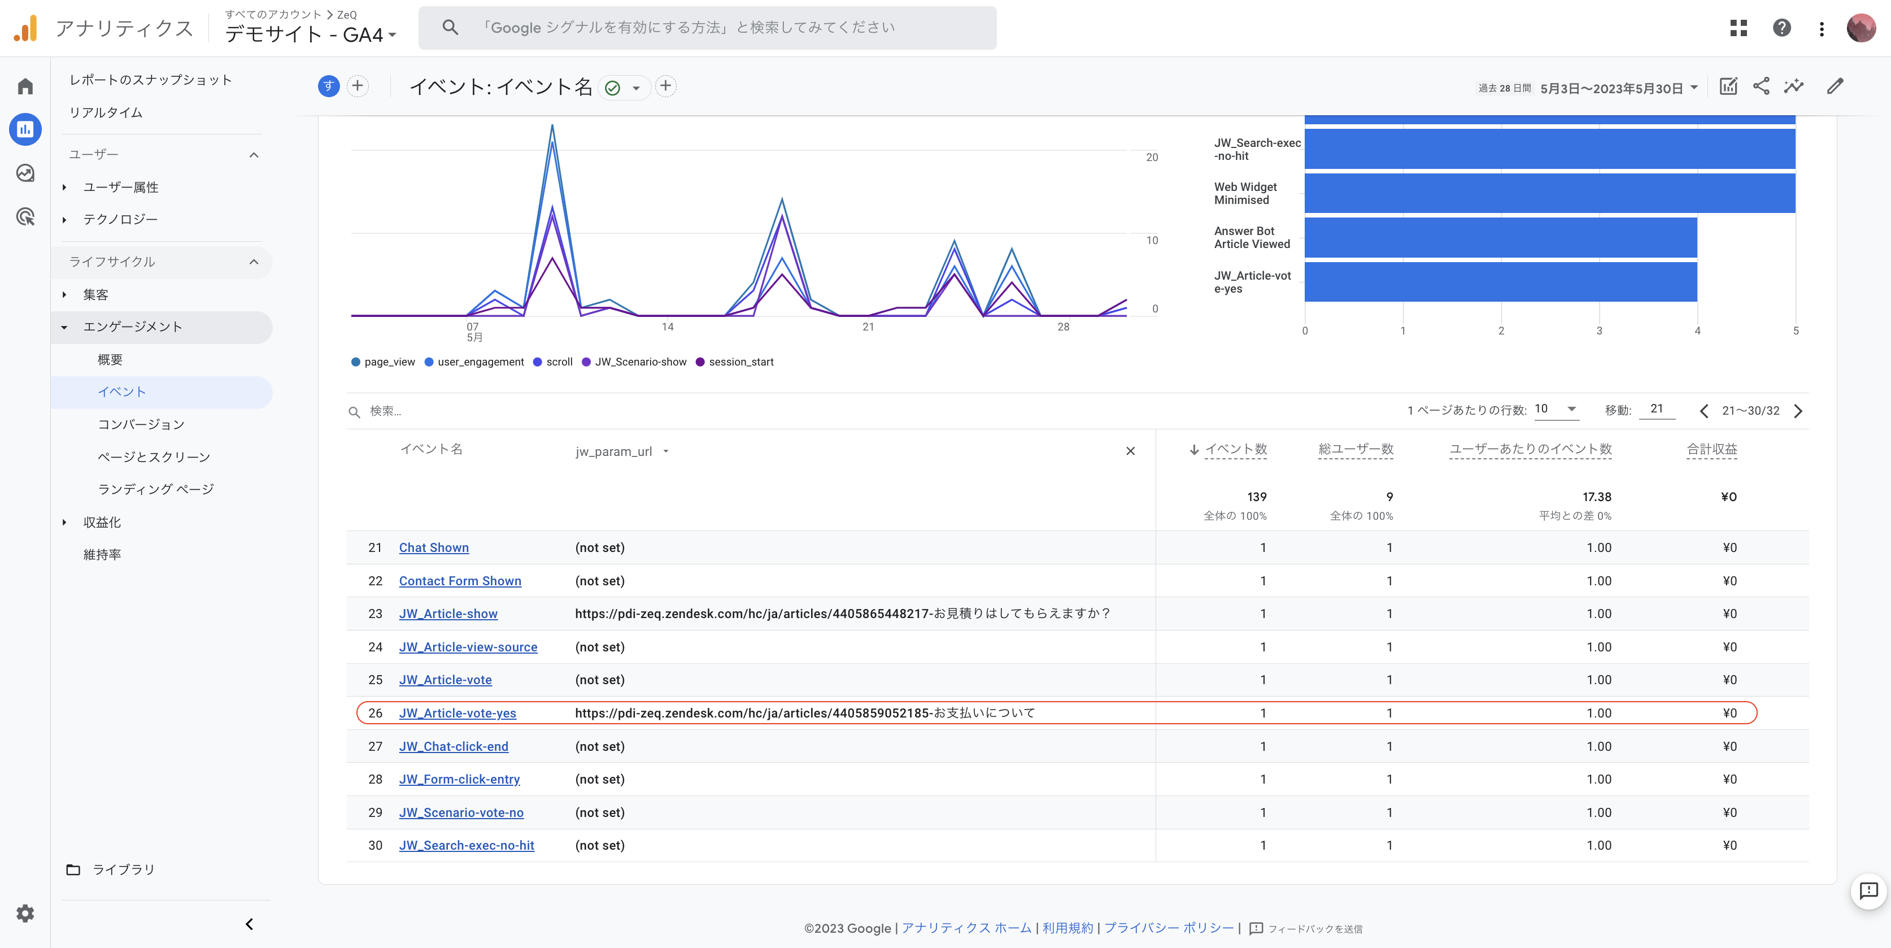Go to next page of table rows
The height and width of the screenshot is (948, 1891).
1798,411
